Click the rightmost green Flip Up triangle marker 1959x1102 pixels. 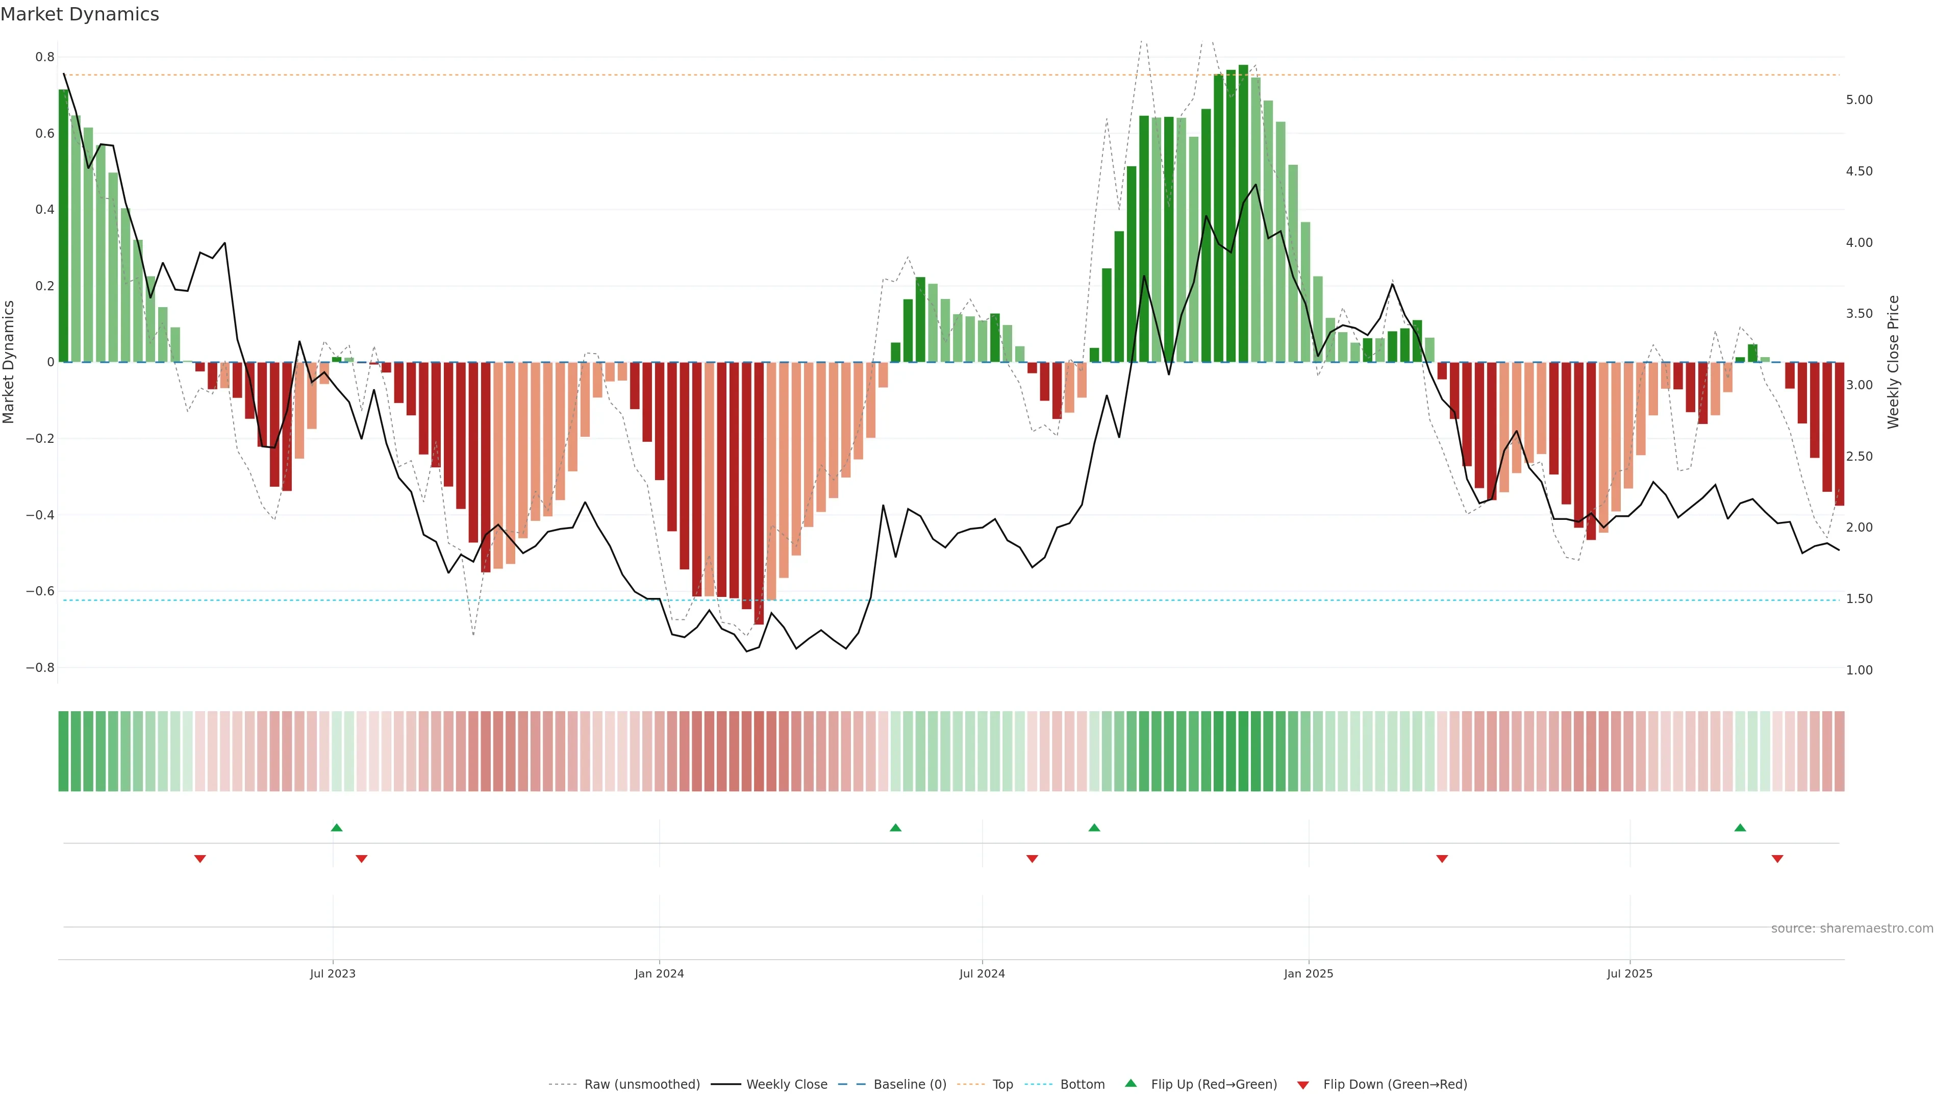pyautogui.click(x=1740, y=828)
